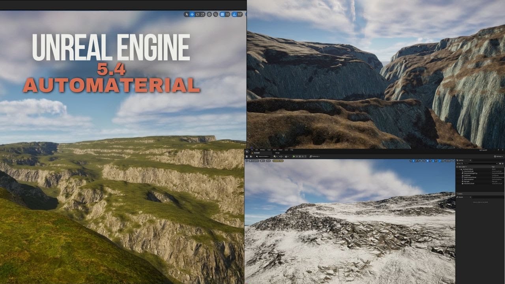The width and height of the screenshot is (505, 284).
Task: Pick the scale gizmo in left viewport toolbar
Action: [202, 14]
